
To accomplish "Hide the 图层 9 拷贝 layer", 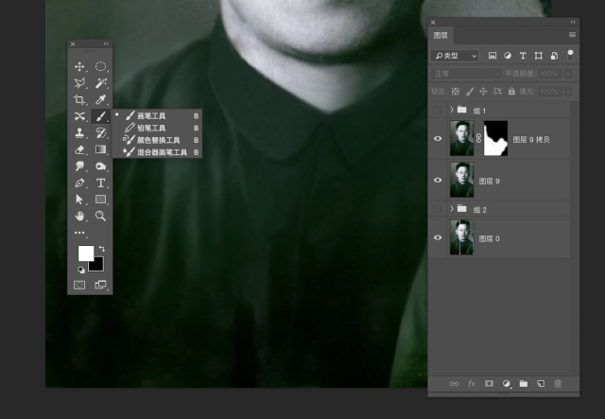I will click(x=438, y=139).
